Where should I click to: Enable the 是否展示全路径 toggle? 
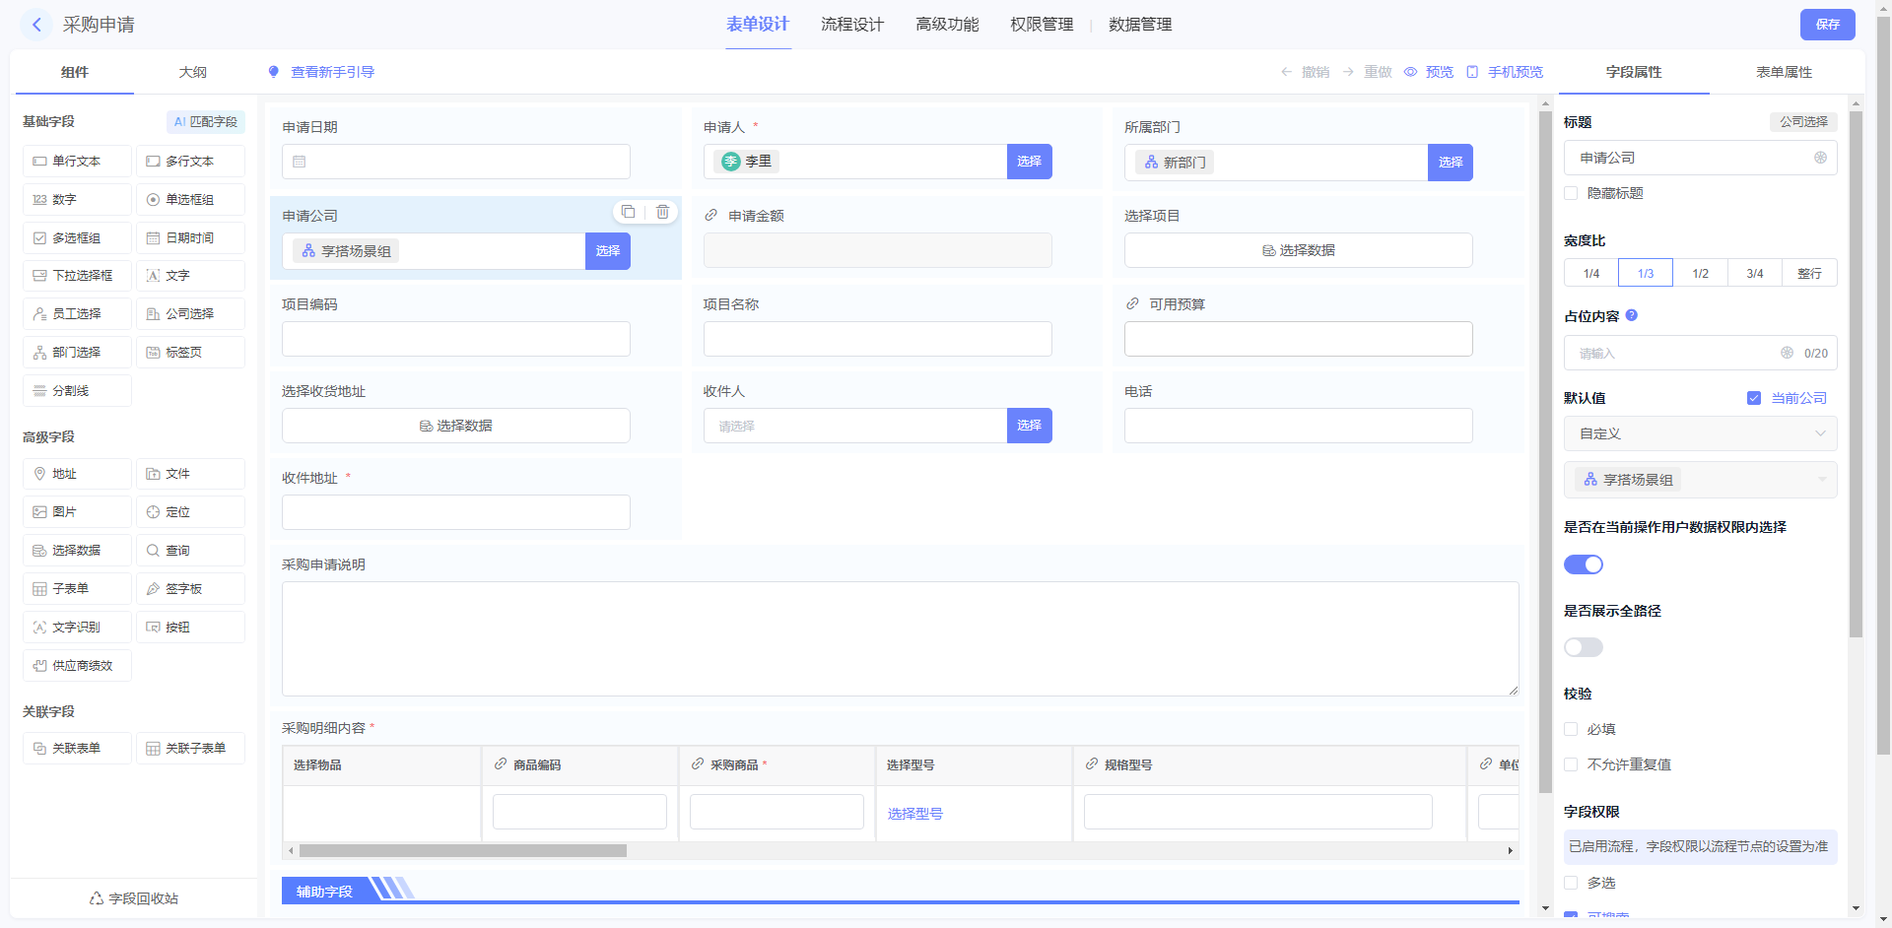coord(1584,647)
